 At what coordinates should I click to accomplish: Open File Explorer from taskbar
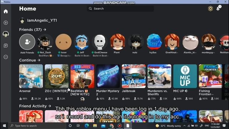point(95,126)
